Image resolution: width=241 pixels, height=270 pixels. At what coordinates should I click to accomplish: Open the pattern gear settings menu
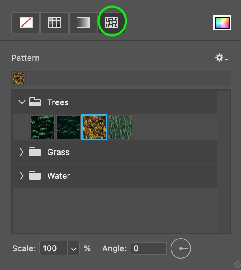pos(221,58)
